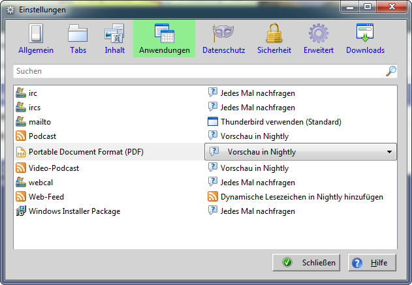Click the PDF file type icon
The width and height of the screenshot is (412, 285).
20,152
